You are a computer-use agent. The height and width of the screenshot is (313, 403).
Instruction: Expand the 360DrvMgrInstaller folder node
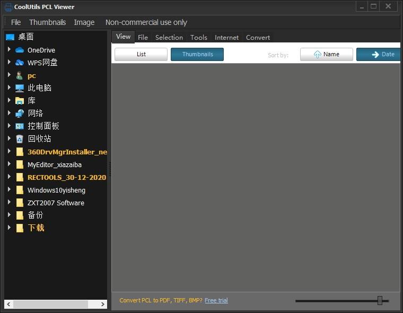click(x=9, y=151)
